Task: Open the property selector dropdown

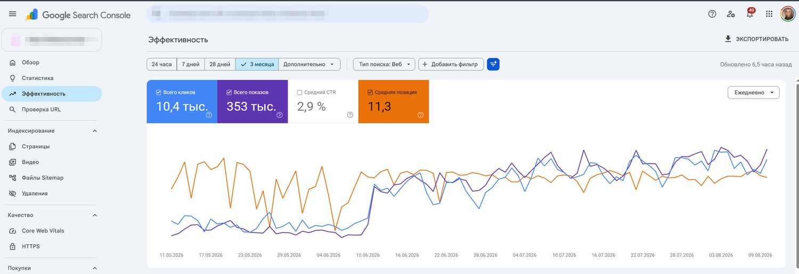Action: pyautogui.click(x=52, y=39)
